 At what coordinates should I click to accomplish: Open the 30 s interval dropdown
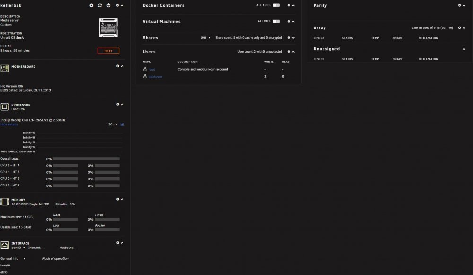(x=113, y=124)
